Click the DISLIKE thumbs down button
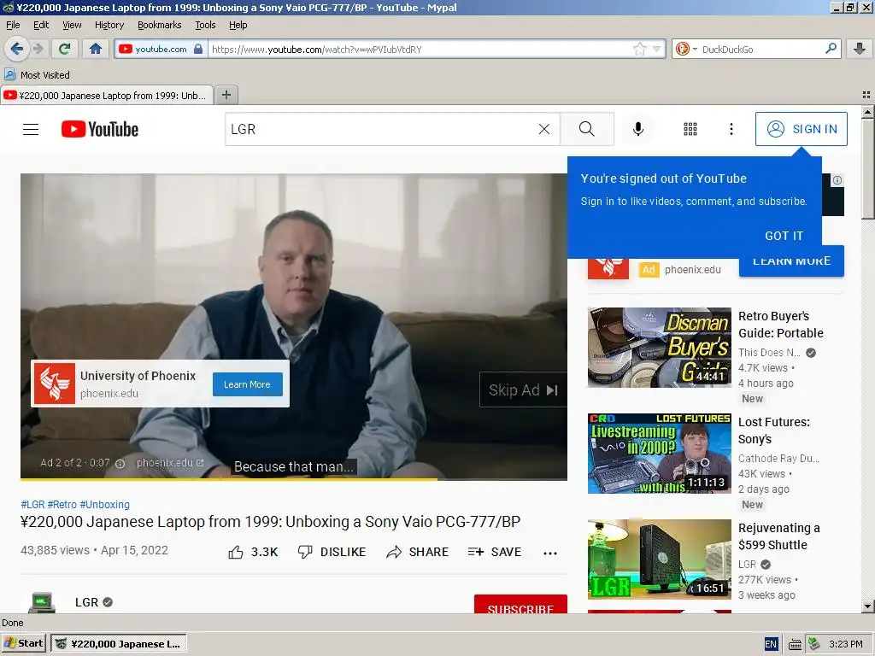The height and width of the screenshot is (656, 875). [332, 552]
